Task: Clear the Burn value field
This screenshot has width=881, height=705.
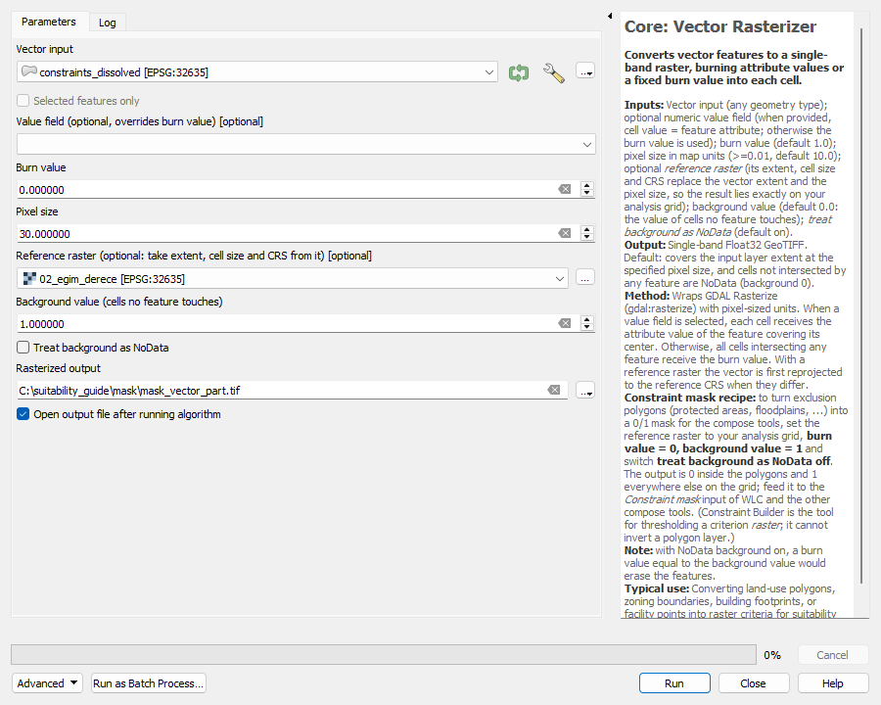Action: 565,189
